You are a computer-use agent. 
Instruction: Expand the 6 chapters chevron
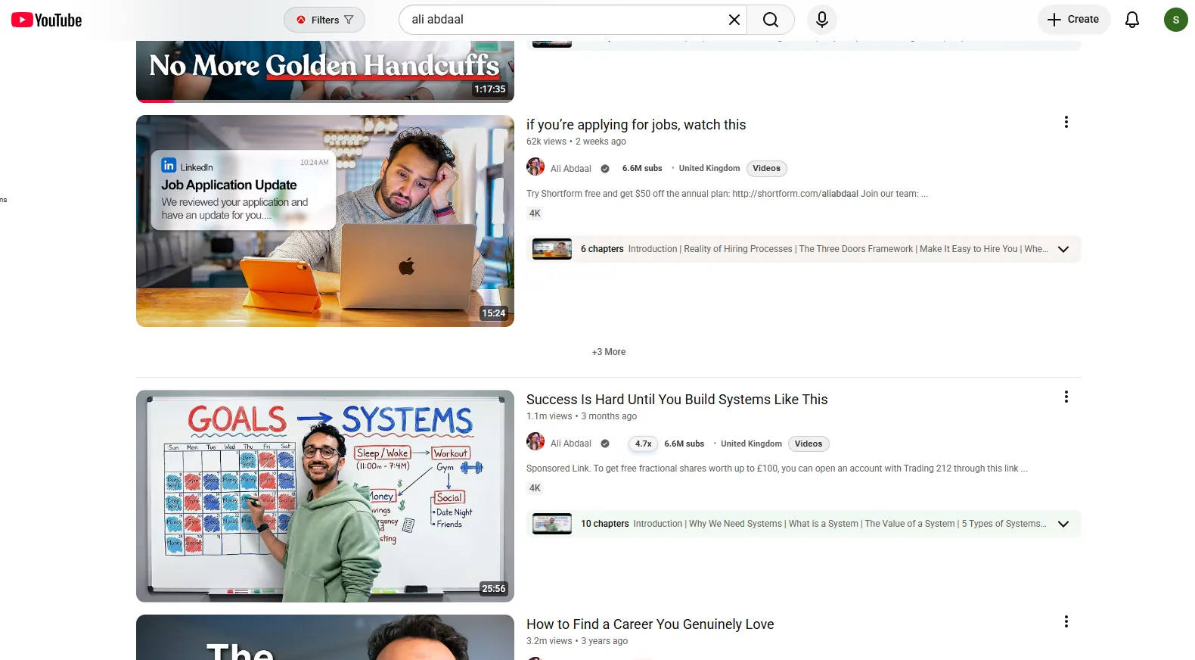pyautogui.click(x=1063, y=249)
